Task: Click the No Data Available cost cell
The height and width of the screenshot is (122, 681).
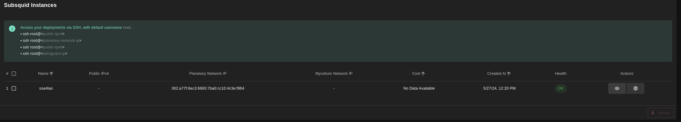Action: pos(419,88)
